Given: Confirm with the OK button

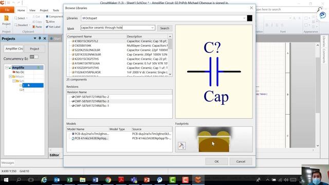Looking at the screenshot, I should [216, 161].
